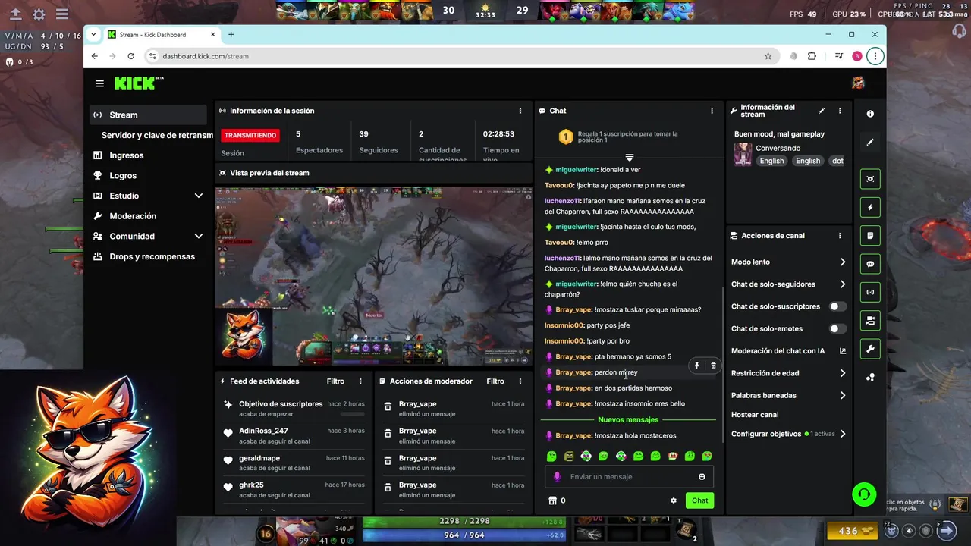Image resolution: width=971 pixels, height=546 pixels.
Task: Pin the 'perdon mi rey' chat message
Action: tap(697, 366)
